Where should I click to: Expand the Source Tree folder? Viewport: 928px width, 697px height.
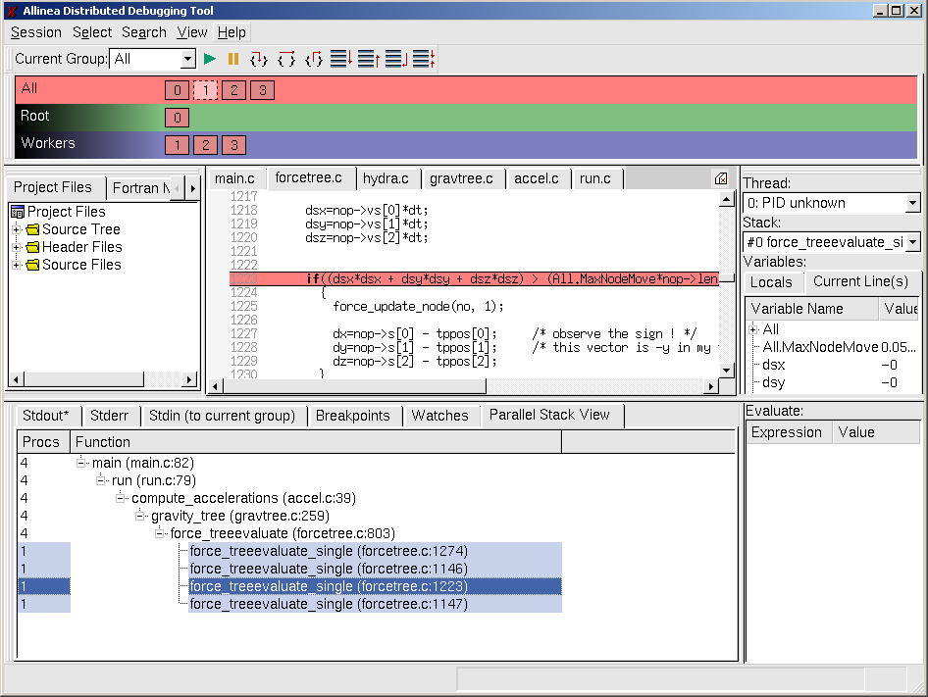[x=17, y=229]
